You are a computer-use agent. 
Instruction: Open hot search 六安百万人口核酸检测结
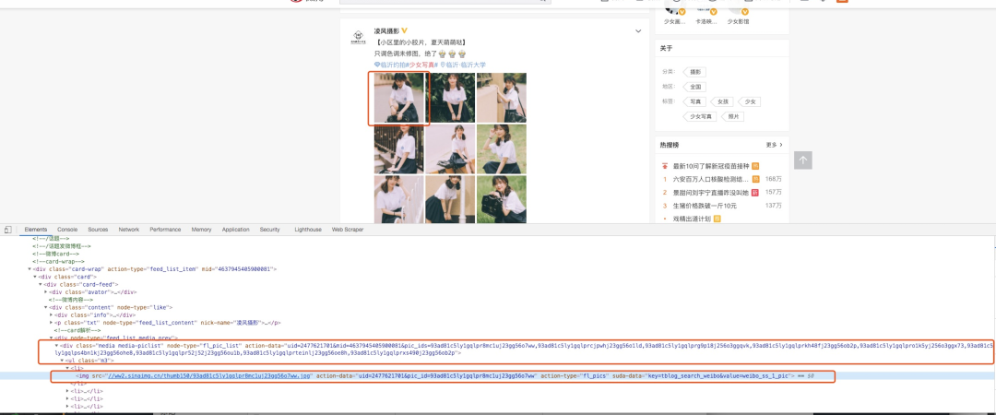[711, 179]
